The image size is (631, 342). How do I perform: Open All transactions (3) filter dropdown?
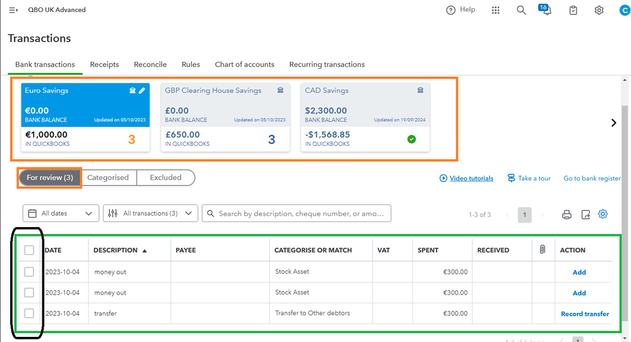pyautogui.click(x=150, y=213)
